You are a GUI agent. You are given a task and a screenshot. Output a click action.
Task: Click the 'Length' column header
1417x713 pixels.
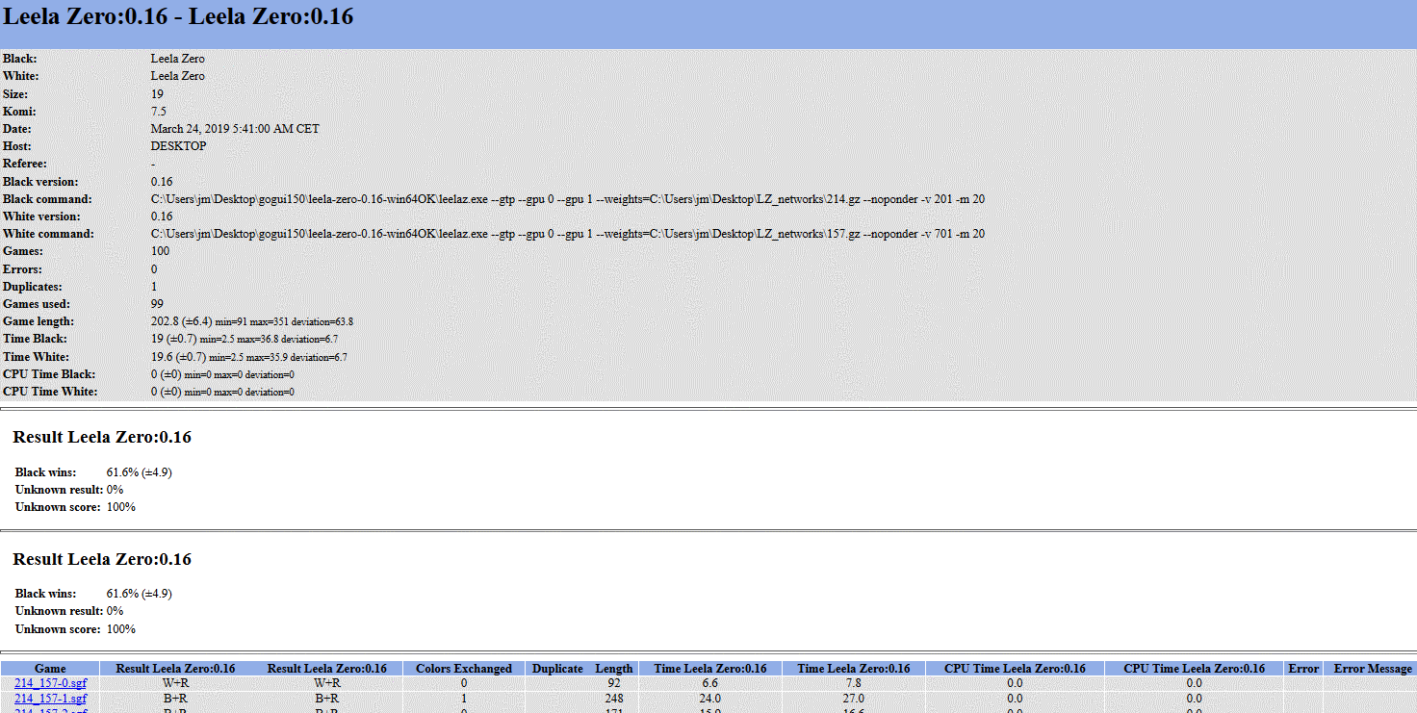(x=614, y=669)
